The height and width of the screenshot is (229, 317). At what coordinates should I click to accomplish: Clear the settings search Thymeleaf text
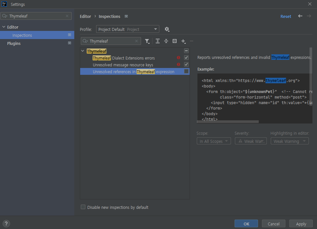pos(67,16)
